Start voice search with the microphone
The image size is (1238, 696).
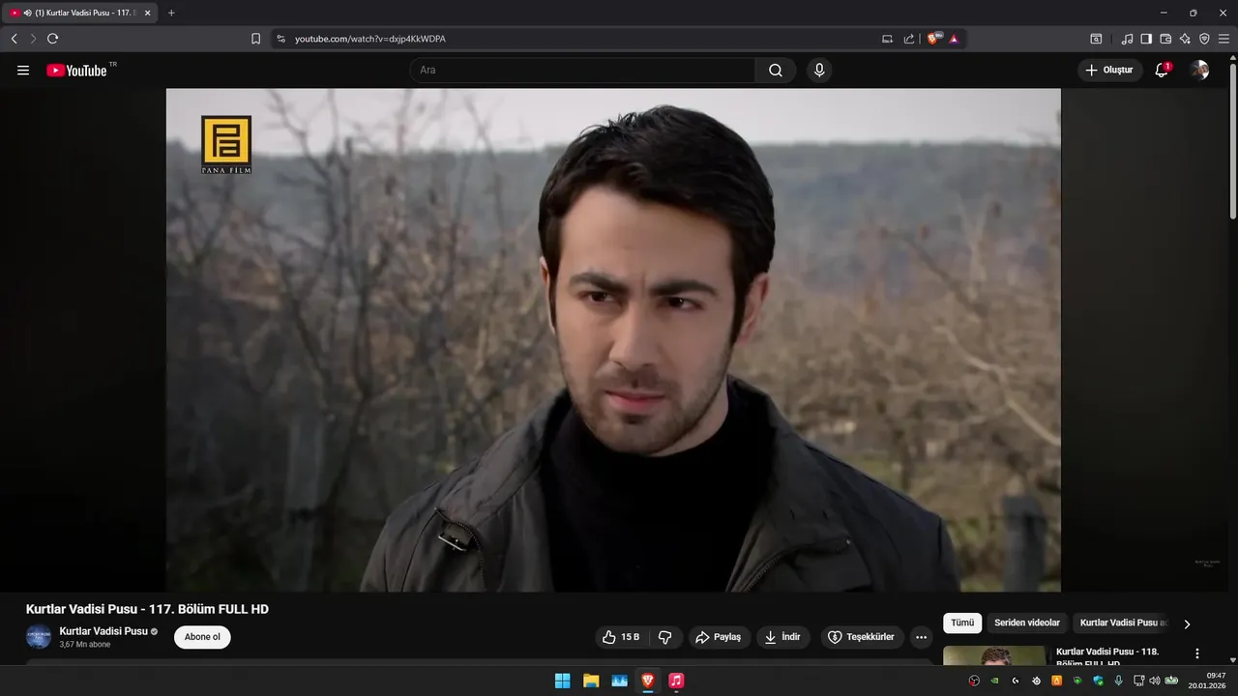819,71
